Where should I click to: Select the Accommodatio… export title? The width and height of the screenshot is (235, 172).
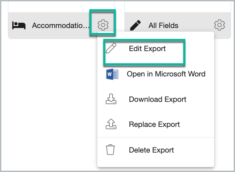[x=61, y=25]
